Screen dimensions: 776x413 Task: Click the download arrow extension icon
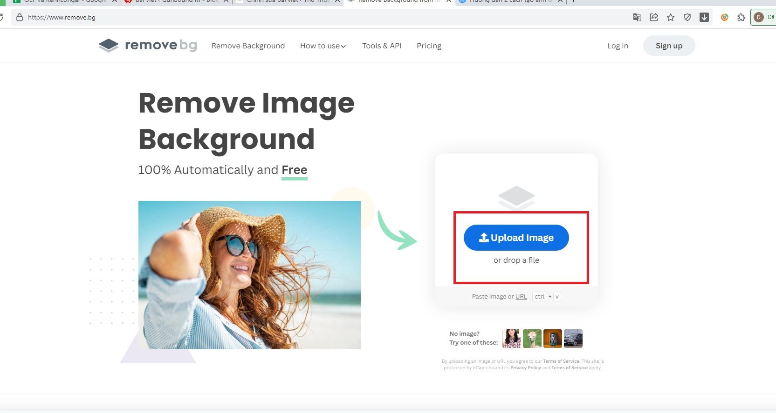704,17
